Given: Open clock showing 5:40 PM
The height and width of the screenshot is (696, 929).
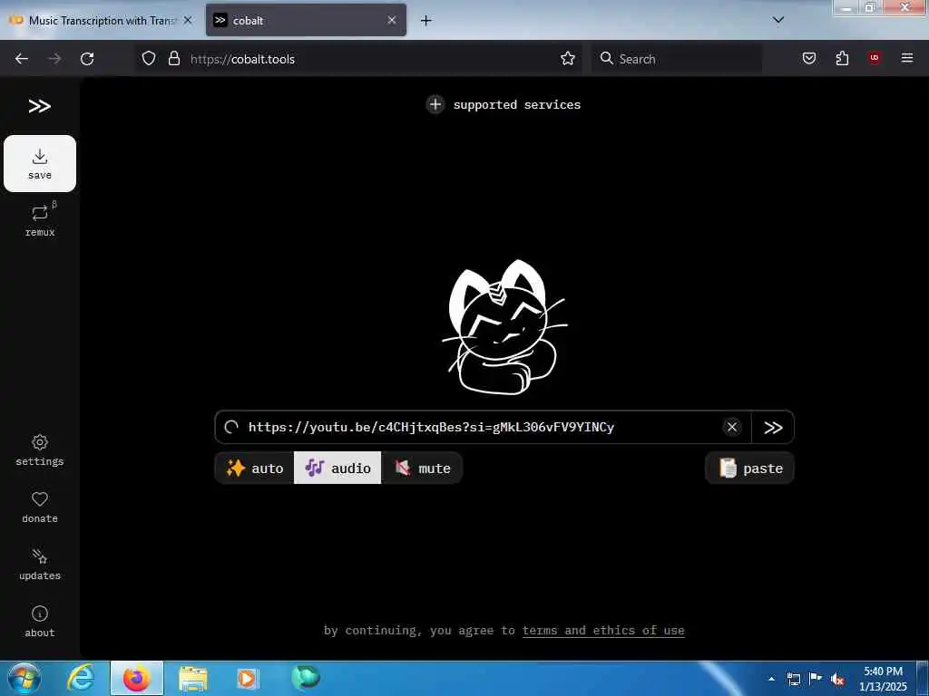Looking at the screenshot, I should (x=883, y=679).
